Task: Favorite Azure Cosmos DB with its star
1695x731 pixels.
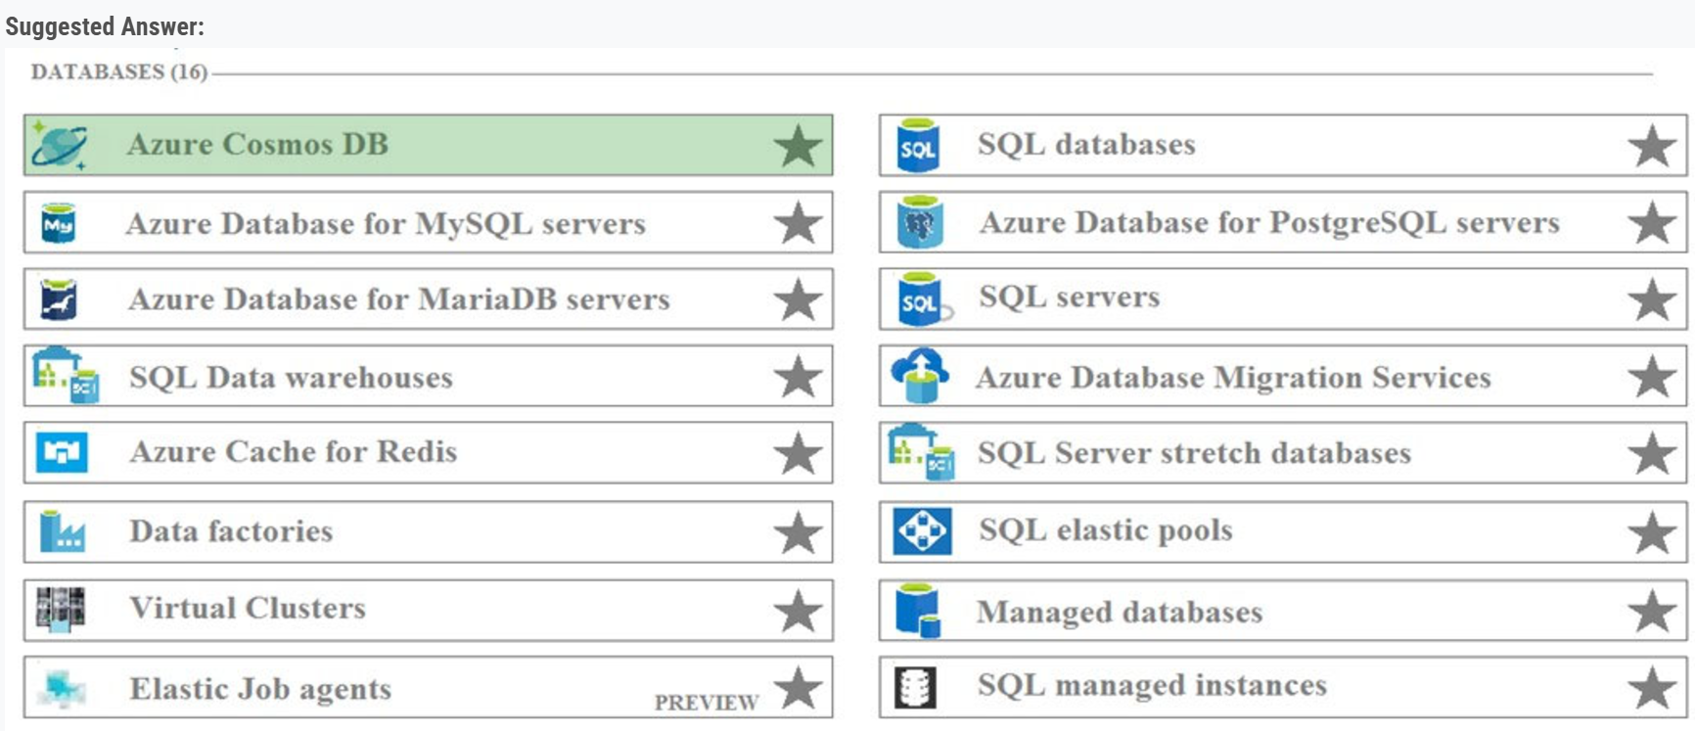Action: click(798, 146)
